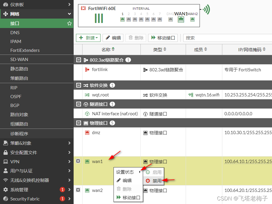The width and height of the screenshot is (272, 204).
Task: Click internal port 6 icon on faceplate
Action: click(153, 19)
